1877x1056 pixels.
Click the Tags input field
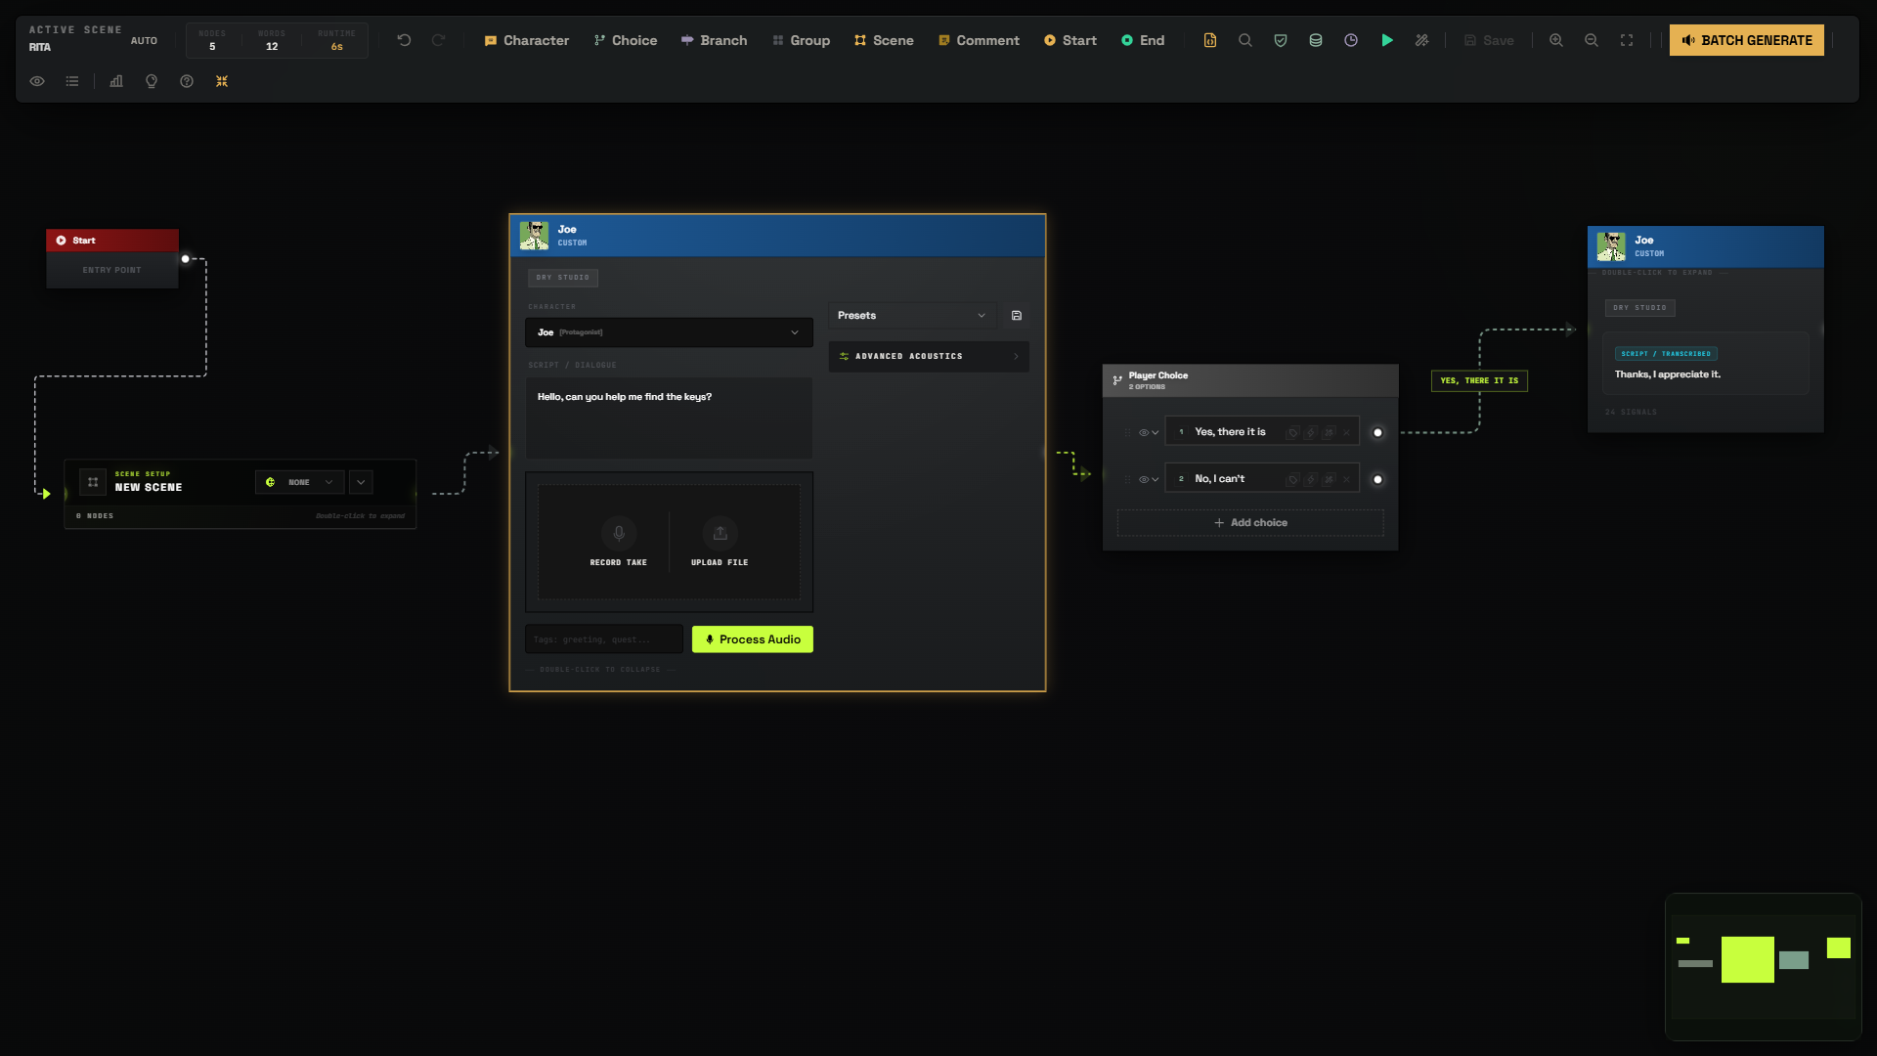(603, 639)
